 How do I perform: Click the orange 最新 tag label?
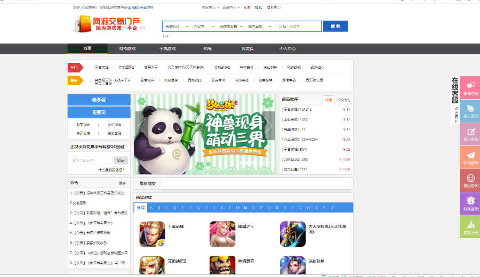75,80
